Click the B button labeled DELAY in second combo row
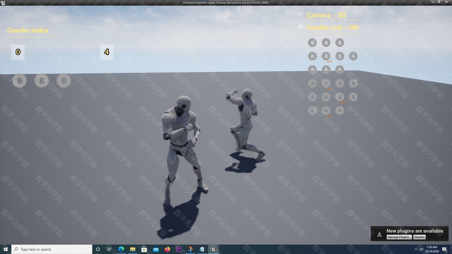 click(326, 56)
